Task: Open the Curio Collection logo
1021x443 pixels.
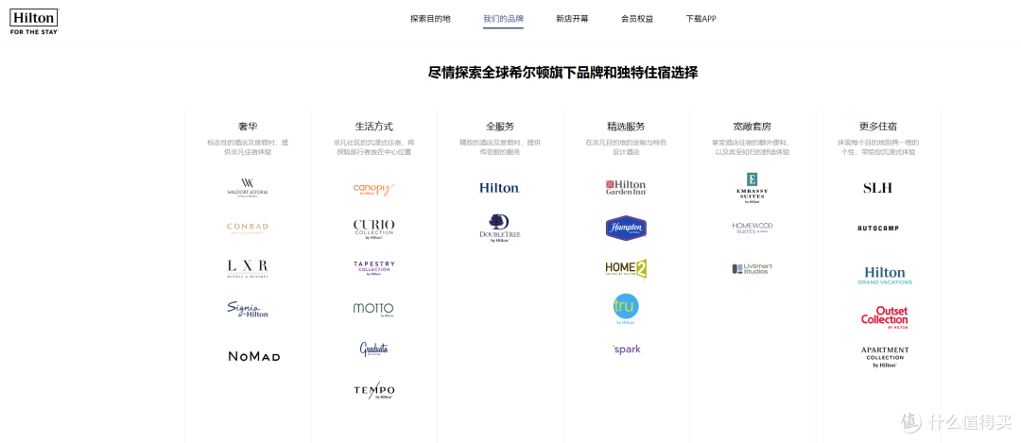Action: pos(373,229)
